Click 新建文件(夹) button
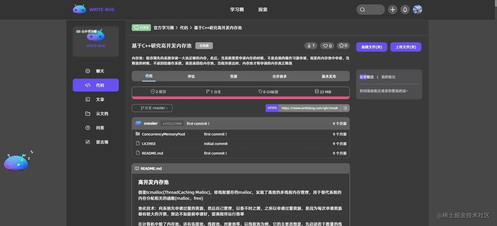This screenshot has height=226, width=497. click(372, 47)
